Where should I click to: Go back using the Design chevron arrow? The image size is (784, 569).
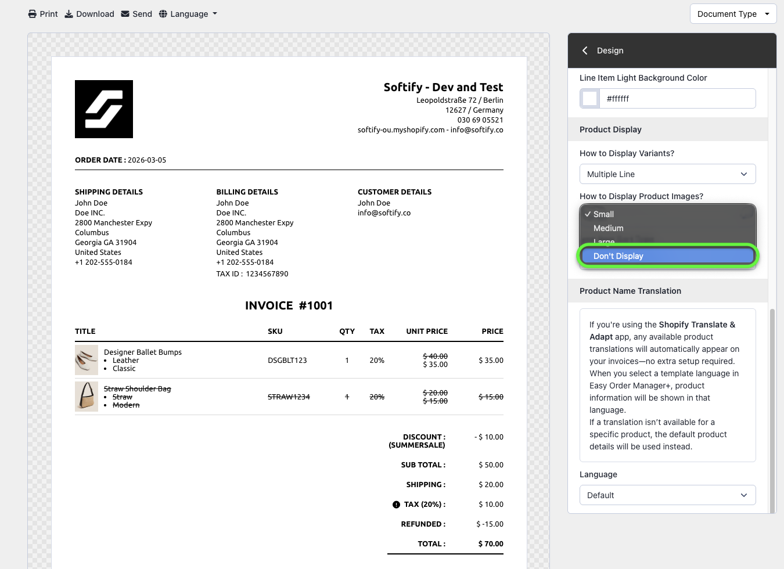585,51
